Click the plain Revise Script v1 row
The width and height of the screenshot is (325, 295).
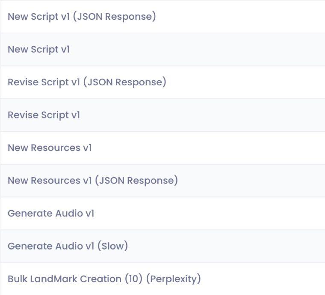pos(44,115)
